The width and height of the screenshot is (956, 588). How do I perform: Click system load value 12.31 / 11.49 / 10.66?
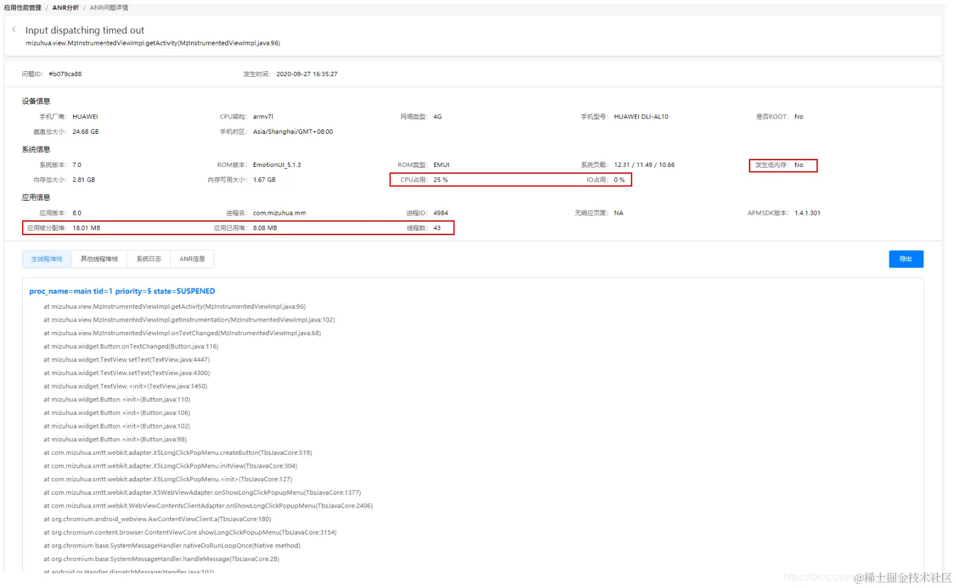(644, 165)
